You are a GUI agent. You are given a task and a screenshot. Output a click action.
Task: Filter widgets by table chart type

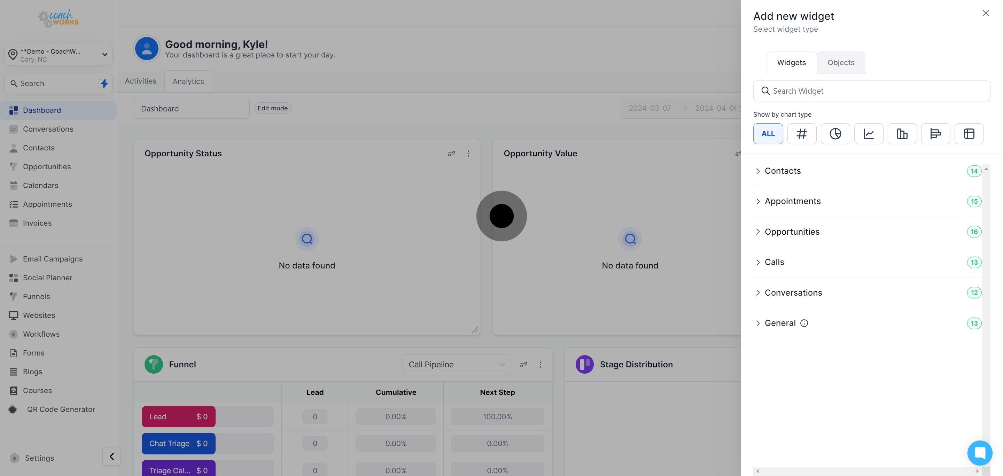969,133
